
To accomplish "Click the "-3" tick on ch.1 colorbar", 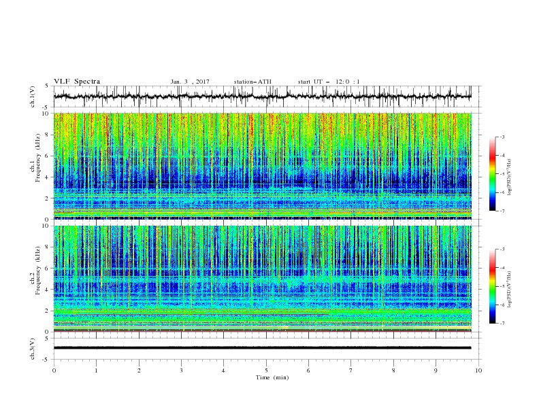I will (x=502, y=137).
